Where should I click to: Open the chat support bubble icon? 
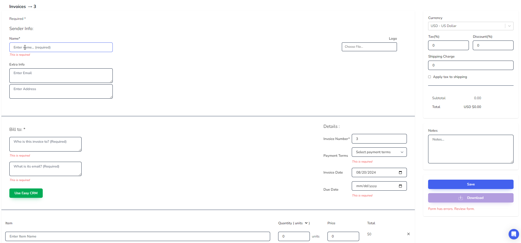pyautogui.click(x=513, y=234)
